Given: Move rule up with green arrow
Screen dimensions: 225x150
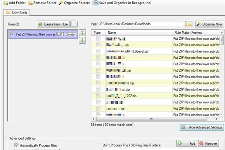Looking at the screenshot, I should click(x=82, y=33).
